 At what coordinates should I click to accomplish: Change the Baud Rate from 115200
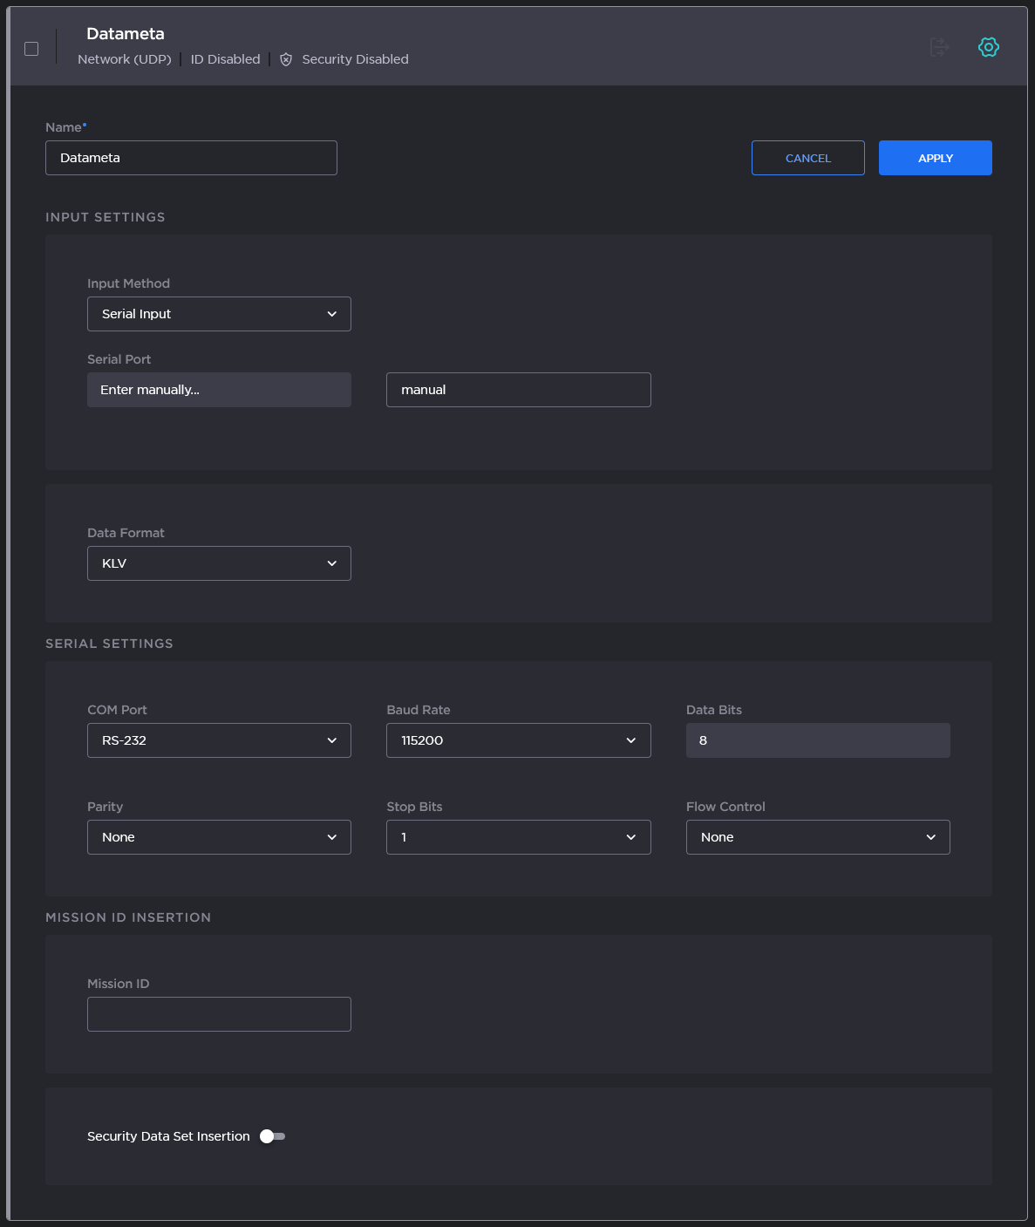[x=518, y=740]
